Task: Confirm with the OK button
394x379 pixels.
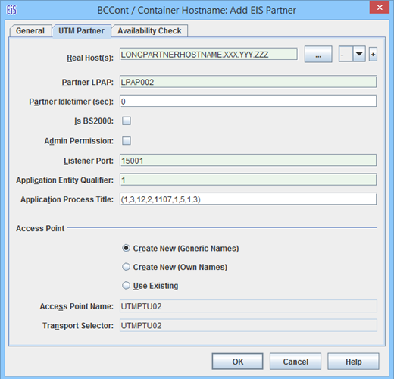Action: pyautogui.click(x=237, y=362)
